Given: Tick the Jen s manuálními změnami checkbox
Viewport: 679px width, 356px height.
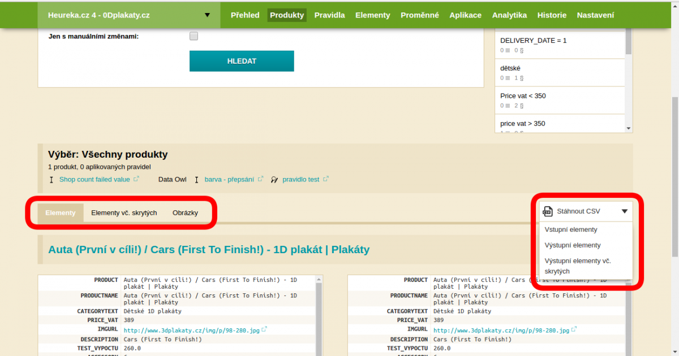Looking at the screenshot, I should 194,36.
